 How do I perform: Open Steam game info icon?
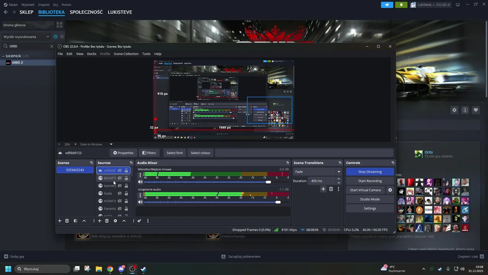465,110
